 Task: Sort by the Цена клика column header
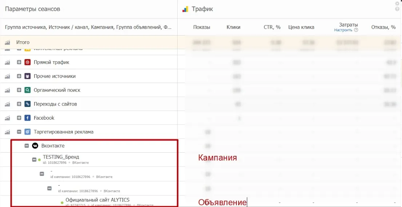pos(301,27)
